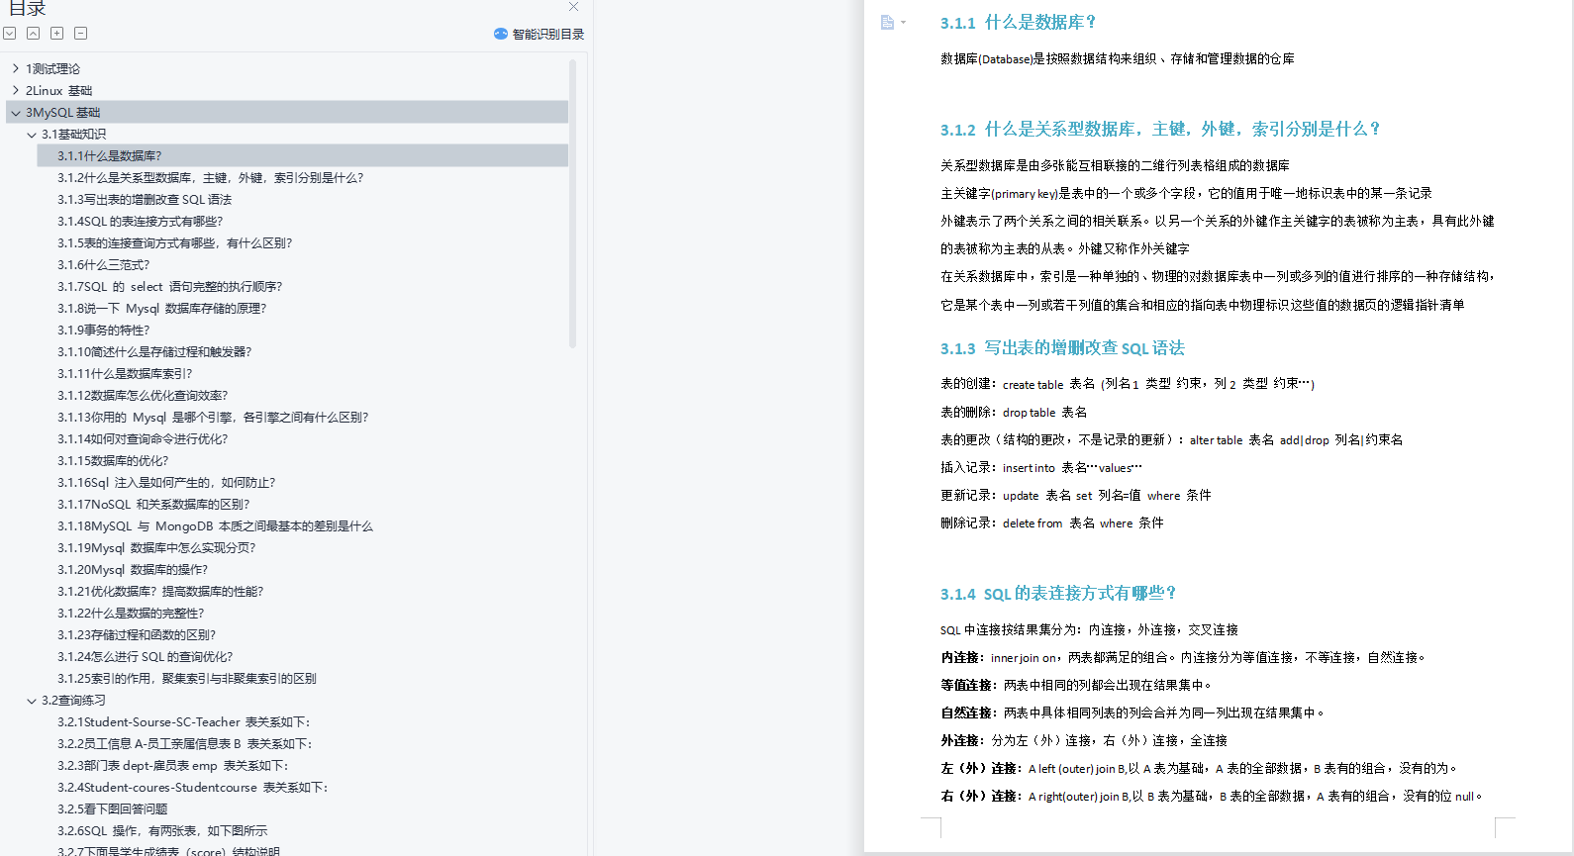
Task: Collapse the 3MySQL 基础 chapter node
Action: coord(15,113)
